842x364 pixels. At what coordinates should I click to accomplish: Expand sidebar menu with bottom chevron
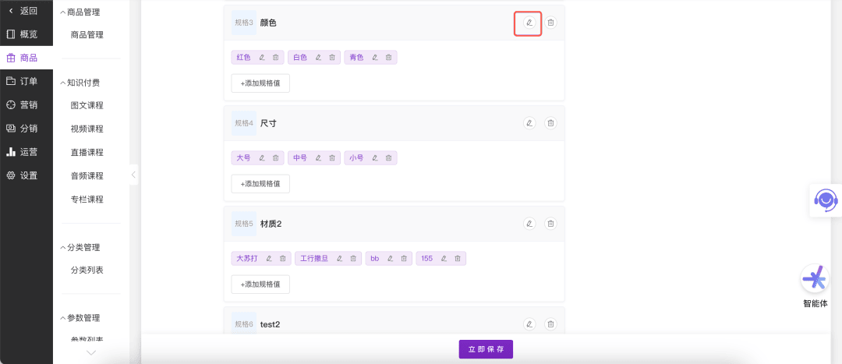click(91, 353)
